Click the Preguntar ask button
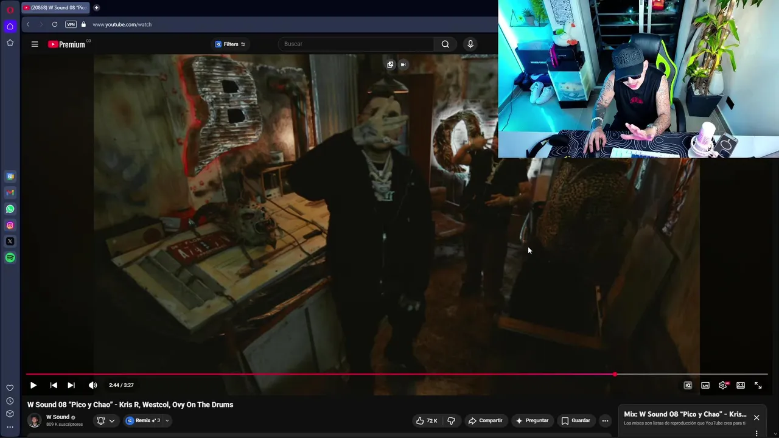The height and width of the screenshot is (438, 779). 531,420
